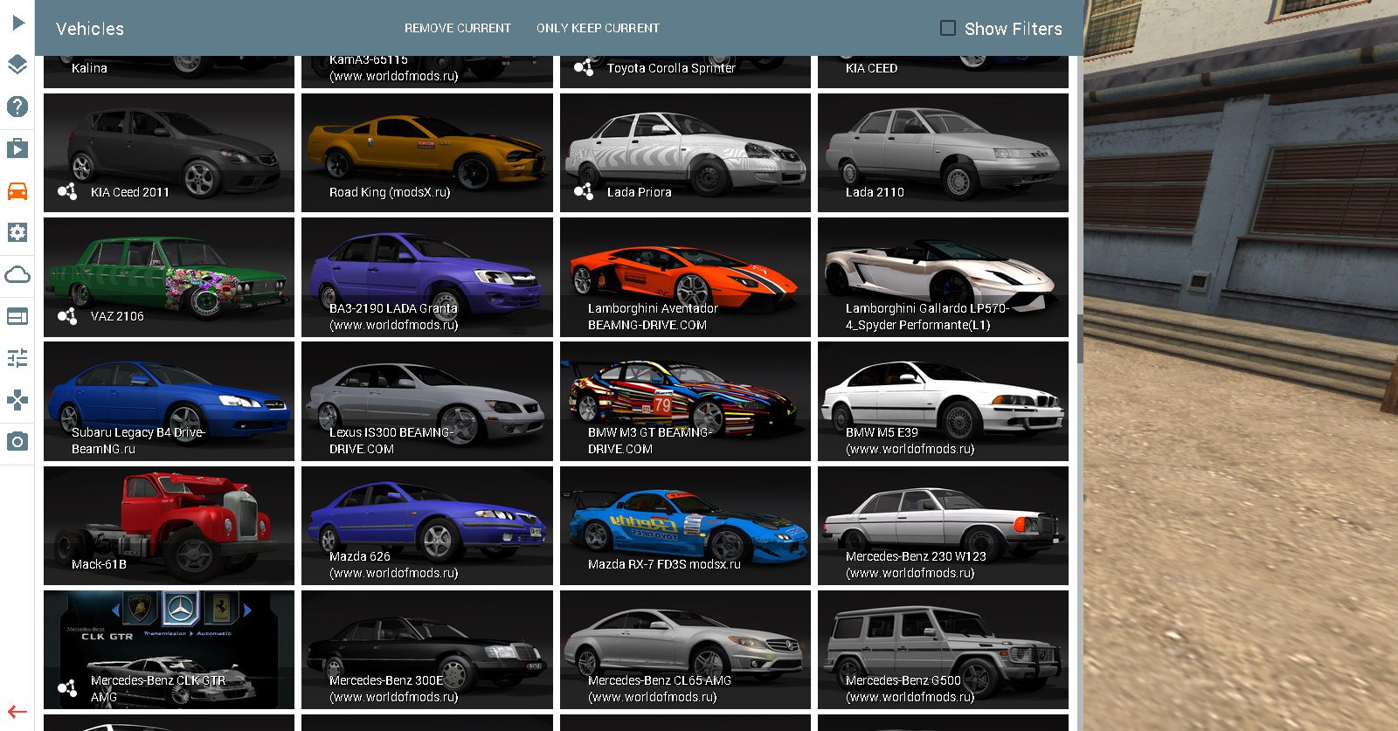The height and width of the screenshot is (731, 1398).
Task: Open the help question mark icon
Action: (17, 107)
